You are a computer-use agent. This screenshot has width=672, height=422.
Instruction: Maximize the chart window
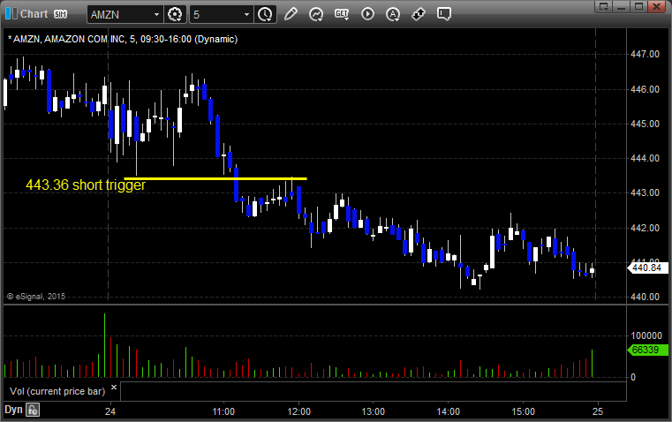click(x=638, y=6)
